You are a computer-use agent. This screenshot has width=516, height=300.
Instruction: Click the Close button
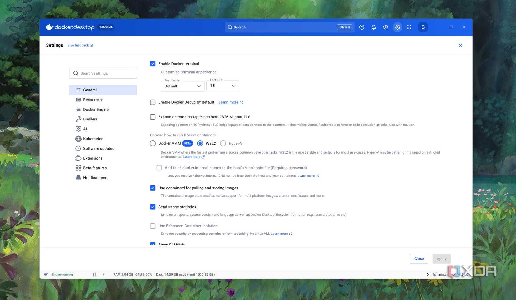pyautogui.click(x=419, y=259)
